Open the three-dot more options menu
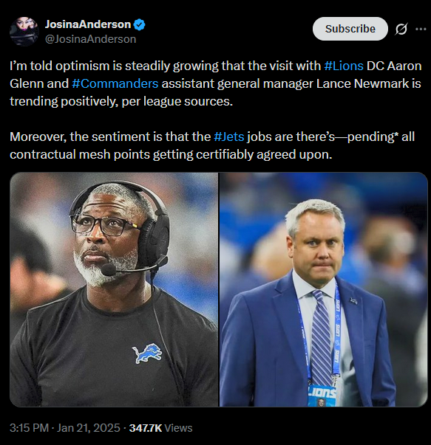431x445 pixels. [421, 29]
